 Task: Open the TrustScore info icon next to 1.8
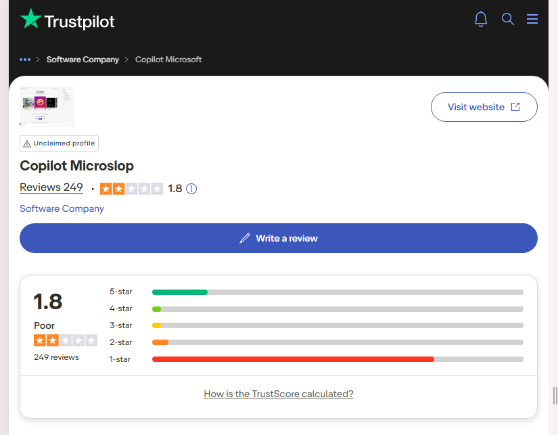coord(191,189)
